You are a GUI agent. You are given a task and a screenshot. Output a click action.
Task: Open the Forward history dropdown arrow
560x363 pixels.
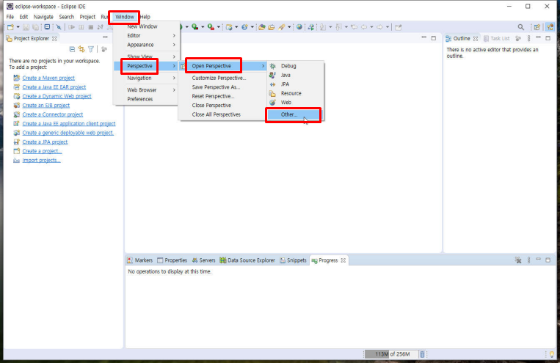(388, 27)
